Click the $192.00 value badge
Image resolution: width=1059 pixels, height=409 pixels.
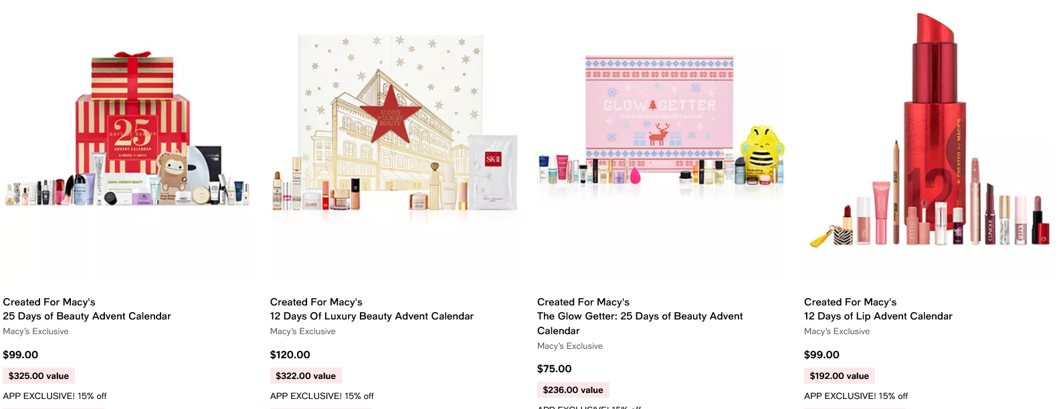(x=839, y=376)
